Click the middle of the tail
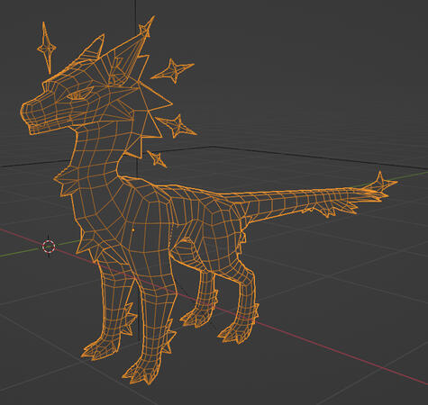Viewport: 428px width, 405px height. coord(297,201)
